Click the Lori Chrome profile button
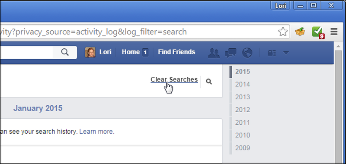This screenshot has height=164, width=346. pos(280,6)
